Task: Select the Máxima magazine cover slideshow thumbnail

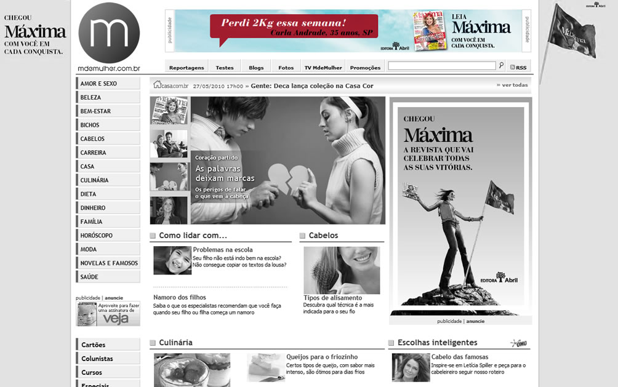Action: click(x=169, y=111)
